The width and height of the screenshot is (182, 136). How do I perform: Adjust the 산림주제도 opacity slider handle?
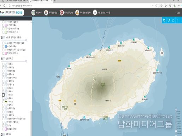[26, 61]
